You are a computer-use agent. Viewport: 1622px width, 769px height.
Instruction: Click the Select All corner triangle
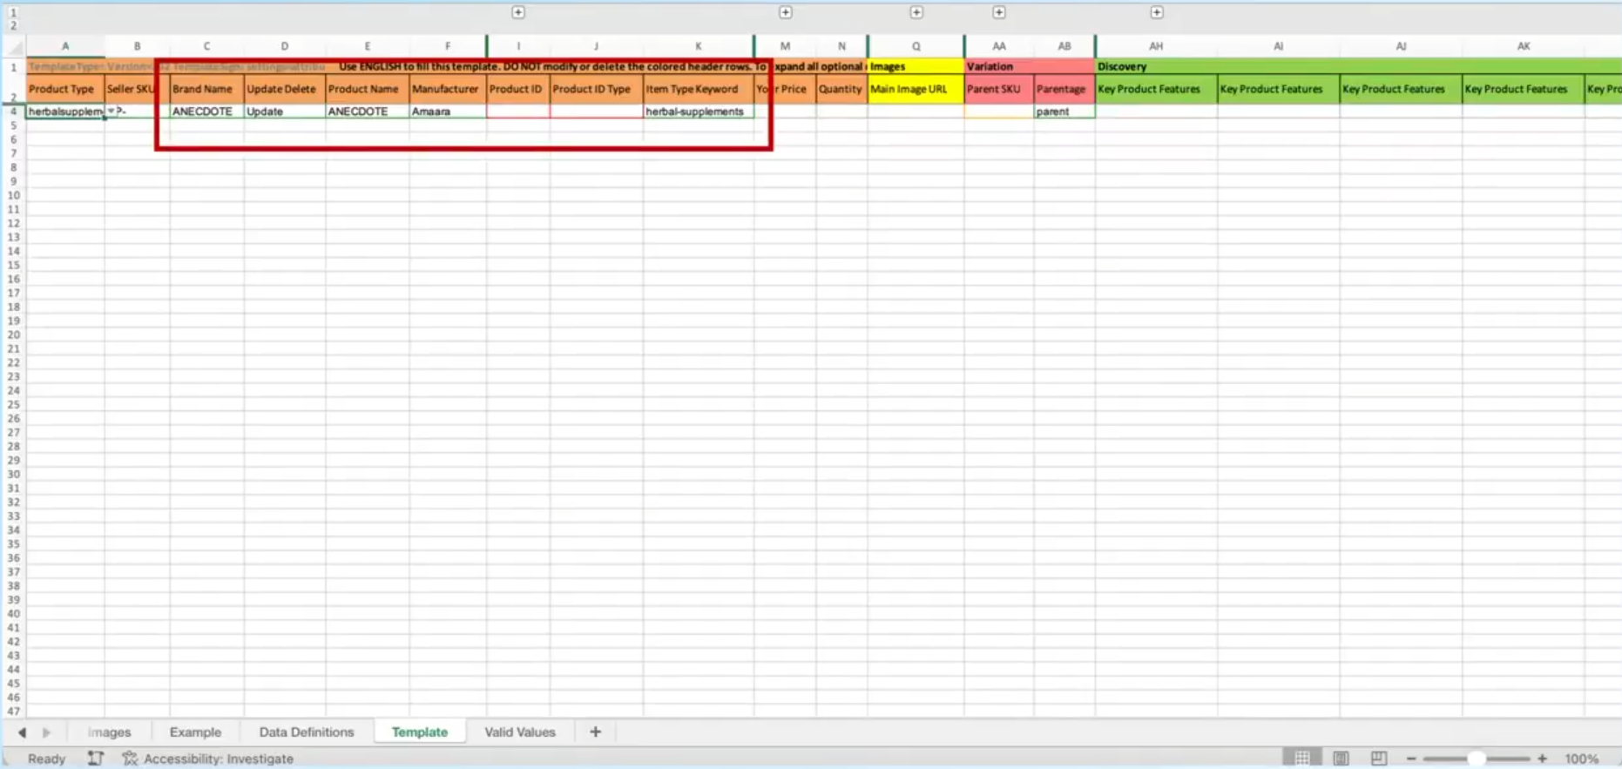[x=14, y=47]
